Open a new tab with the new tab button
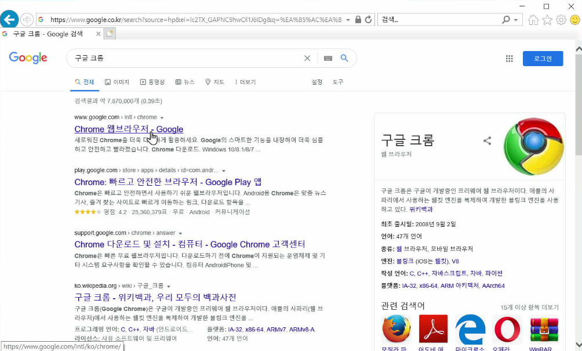 pos(110,34)
